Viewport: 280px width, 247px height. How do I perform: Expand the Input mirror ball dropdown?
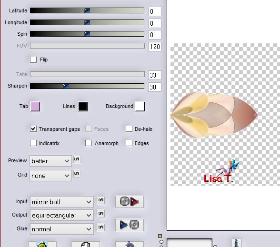pyautogui.click(x=62, y=202)
